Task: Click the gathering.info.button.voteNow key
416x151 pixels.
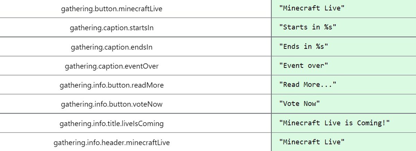Action: pos(112,104)
